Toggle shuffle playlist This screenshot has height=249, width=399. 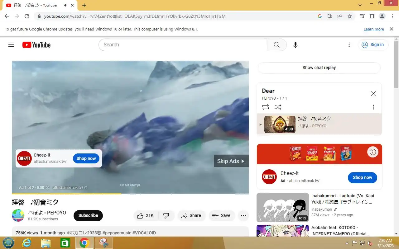click(x=278, y=107)
